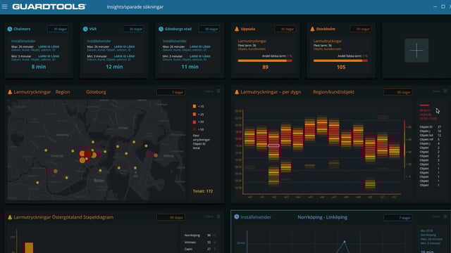
Task: Click the orange bar in Östergötaland Stapeldiagram chart
Action: [29, 248]
